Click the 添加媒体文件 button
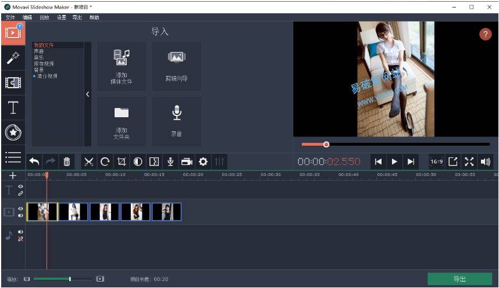The image size is (499, 288). (121, 66)
